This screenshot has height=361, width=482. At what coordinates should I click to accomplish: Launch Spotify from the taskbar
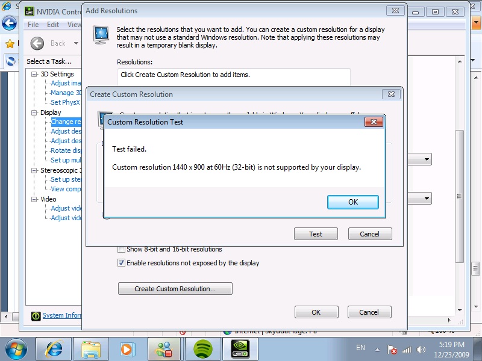pyautogui.click(x=202, y=348)
